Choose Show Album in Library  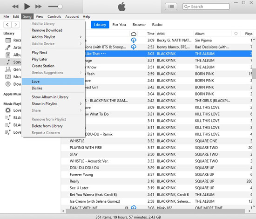(53, 97)
